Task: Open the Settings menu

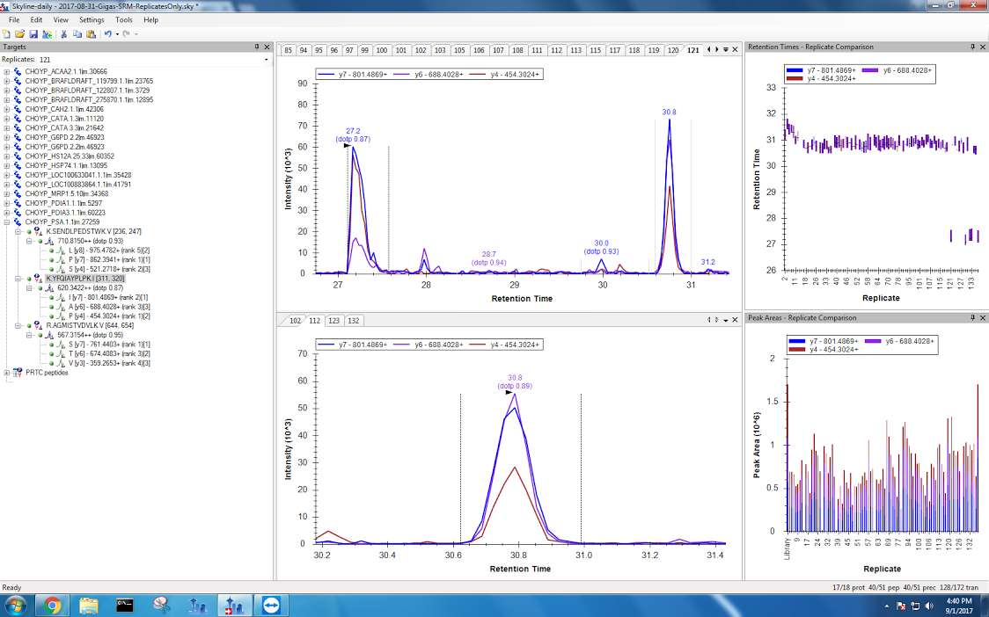Action: [92, 19]
